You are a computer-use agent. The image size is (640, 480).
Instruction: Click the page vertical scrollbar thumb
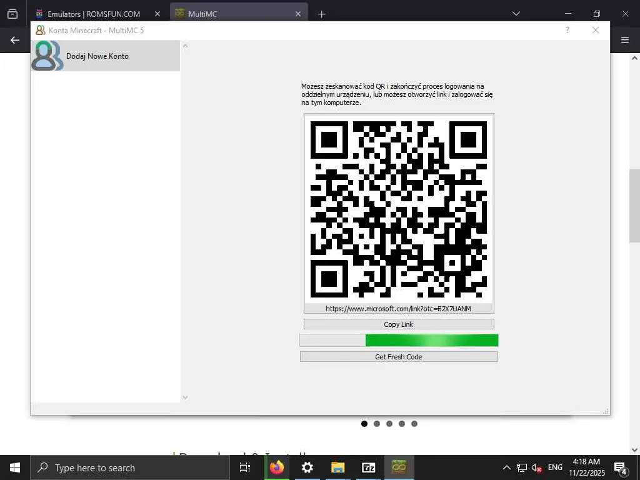point(634,206)
